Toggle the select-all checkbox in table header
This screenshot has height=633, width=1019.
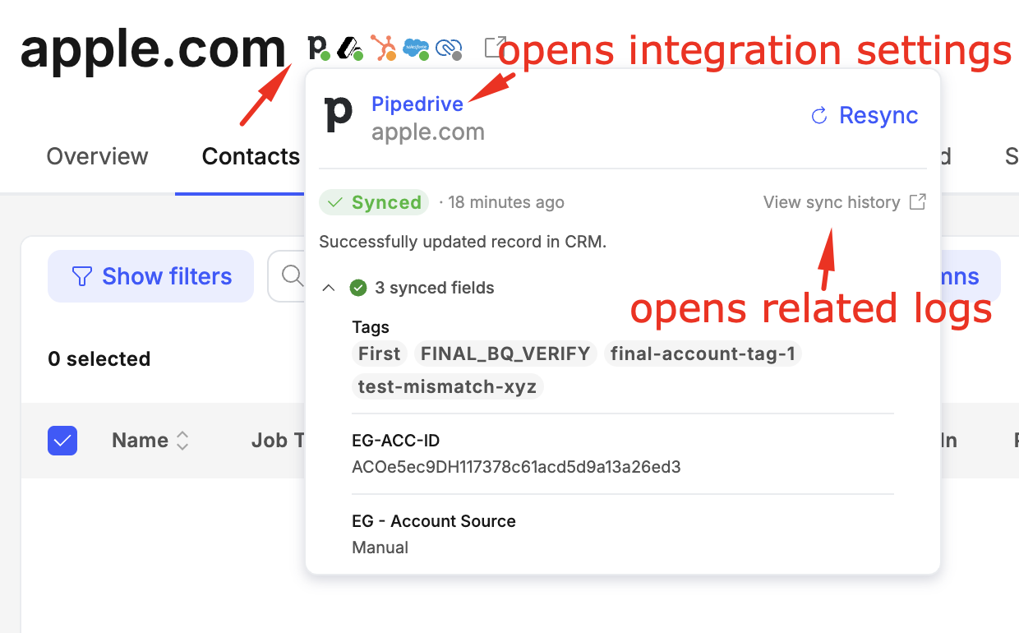(x=62, y=441)
